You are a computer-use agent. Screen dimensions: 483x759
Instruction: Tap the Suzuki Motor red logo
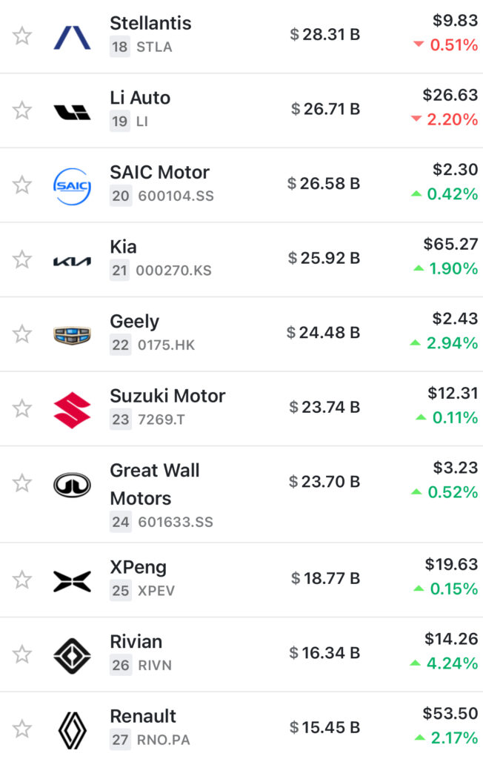tap(72, 410)
